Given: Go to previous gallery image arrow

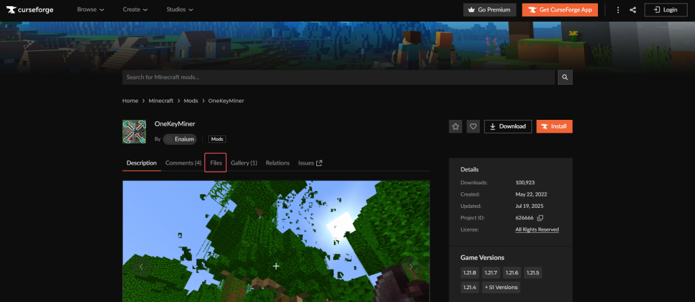Looking at the screenshot, I should pos(140,267).
